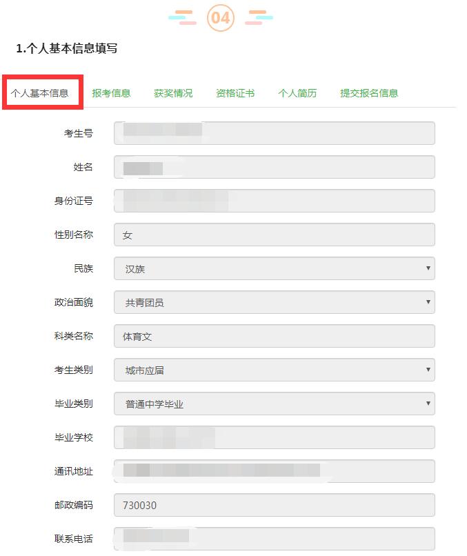The image size is (467, 556).
Task: Expand the 民族 dropdown
Action: pyautogui.click(x=274, y=268)
